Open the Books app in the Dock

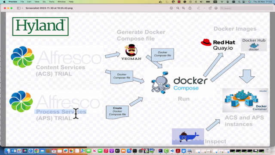(x=123, y=151)
